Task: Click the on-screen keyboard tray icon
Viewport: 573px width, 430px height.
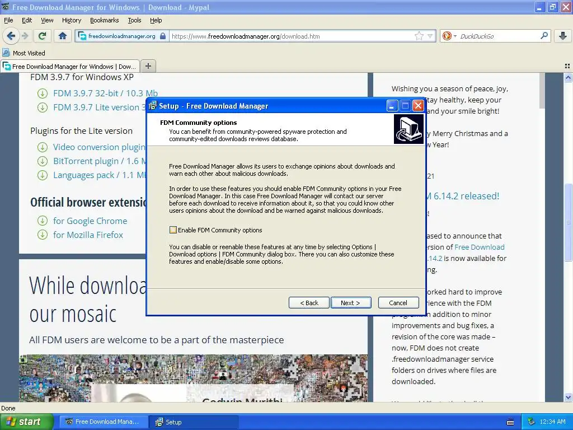Action: tap(510, 422)
